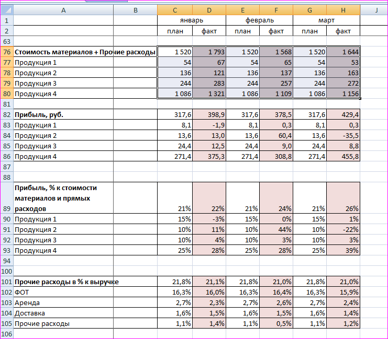
Task: Click cell with value 39%
Action: [x=343, y=250]
